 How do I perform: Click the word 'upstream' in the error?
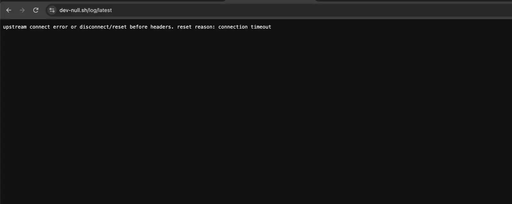point(15,27)
